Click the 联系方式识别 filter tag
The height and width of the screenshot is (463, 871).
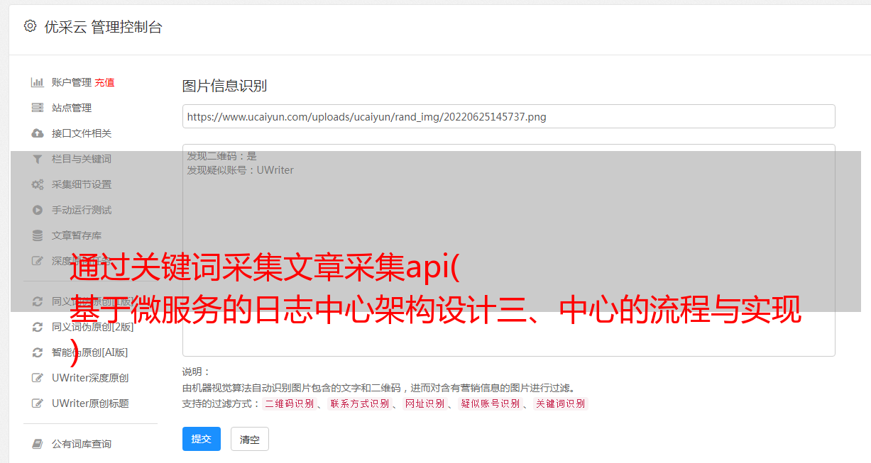(x=359, y=403)
